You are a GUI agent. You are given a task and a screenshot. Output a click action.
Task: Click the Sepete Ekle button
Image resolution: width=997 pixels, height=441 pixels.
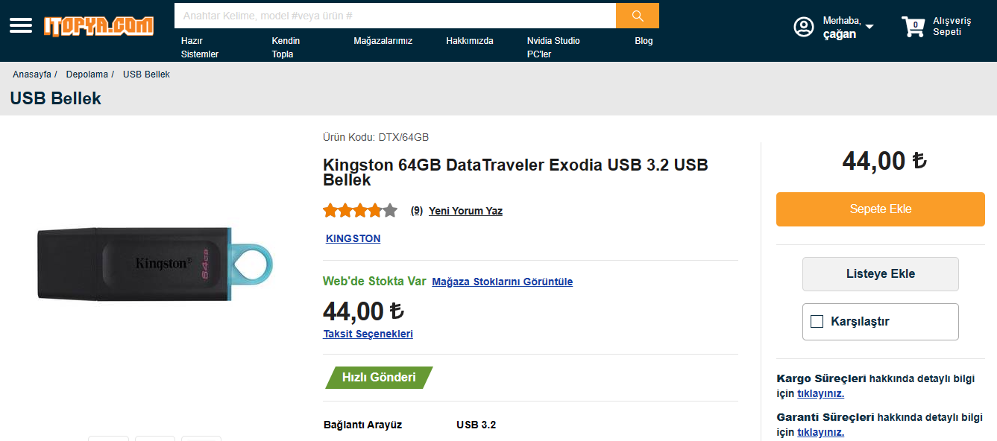[x=881, y=209]
